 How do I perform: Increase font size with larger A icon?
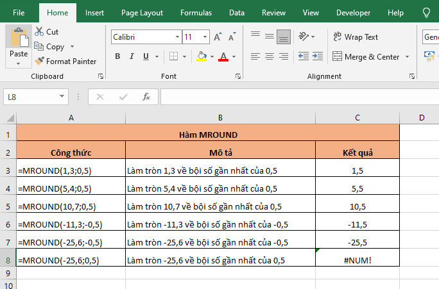218,37
